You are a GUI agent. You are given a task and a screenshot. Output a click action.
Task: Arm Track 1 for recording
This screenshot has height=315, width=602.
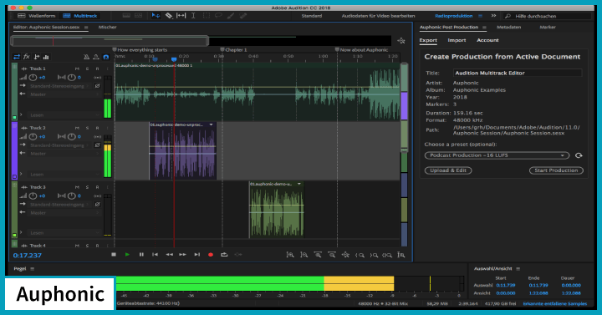pyautogui.click(x=97, y=69)
